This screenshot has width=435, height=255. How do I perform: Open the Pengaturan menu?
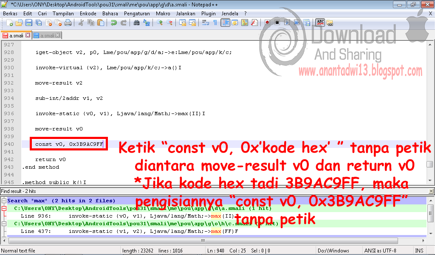(x=137, y=14)
